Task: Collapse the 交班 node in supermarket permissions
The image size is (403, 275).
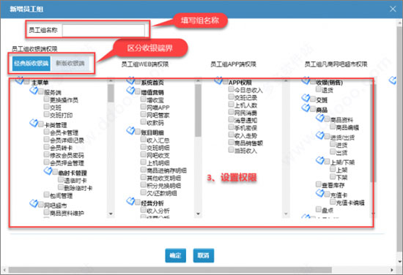Action: [x=306, y=98]
